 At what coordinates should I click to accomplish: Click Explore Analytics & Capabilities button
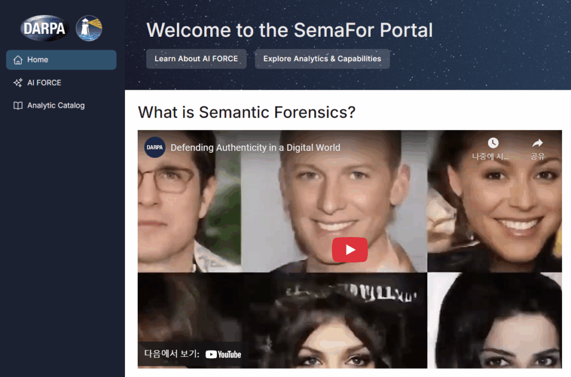point(322,59)
